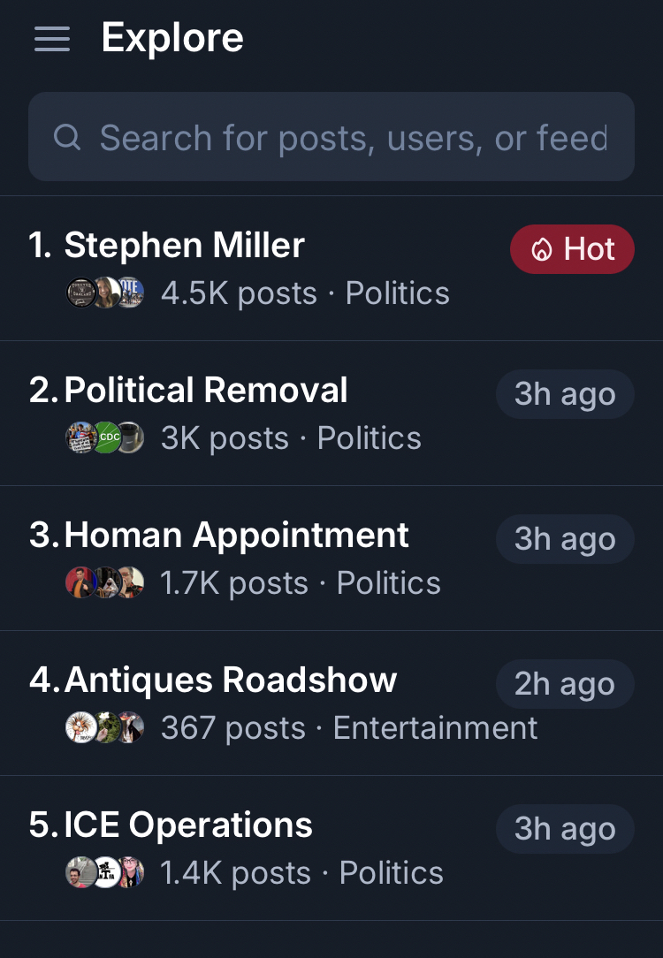Focus the search posts, users, or feeds field
Viewport: 663px width, 958px height.
tap(354, 137)
